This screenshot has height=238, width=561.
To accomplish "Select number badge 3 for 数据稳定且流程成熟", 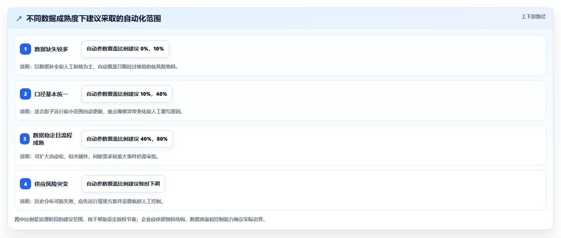I will click(x=25, y=139).
